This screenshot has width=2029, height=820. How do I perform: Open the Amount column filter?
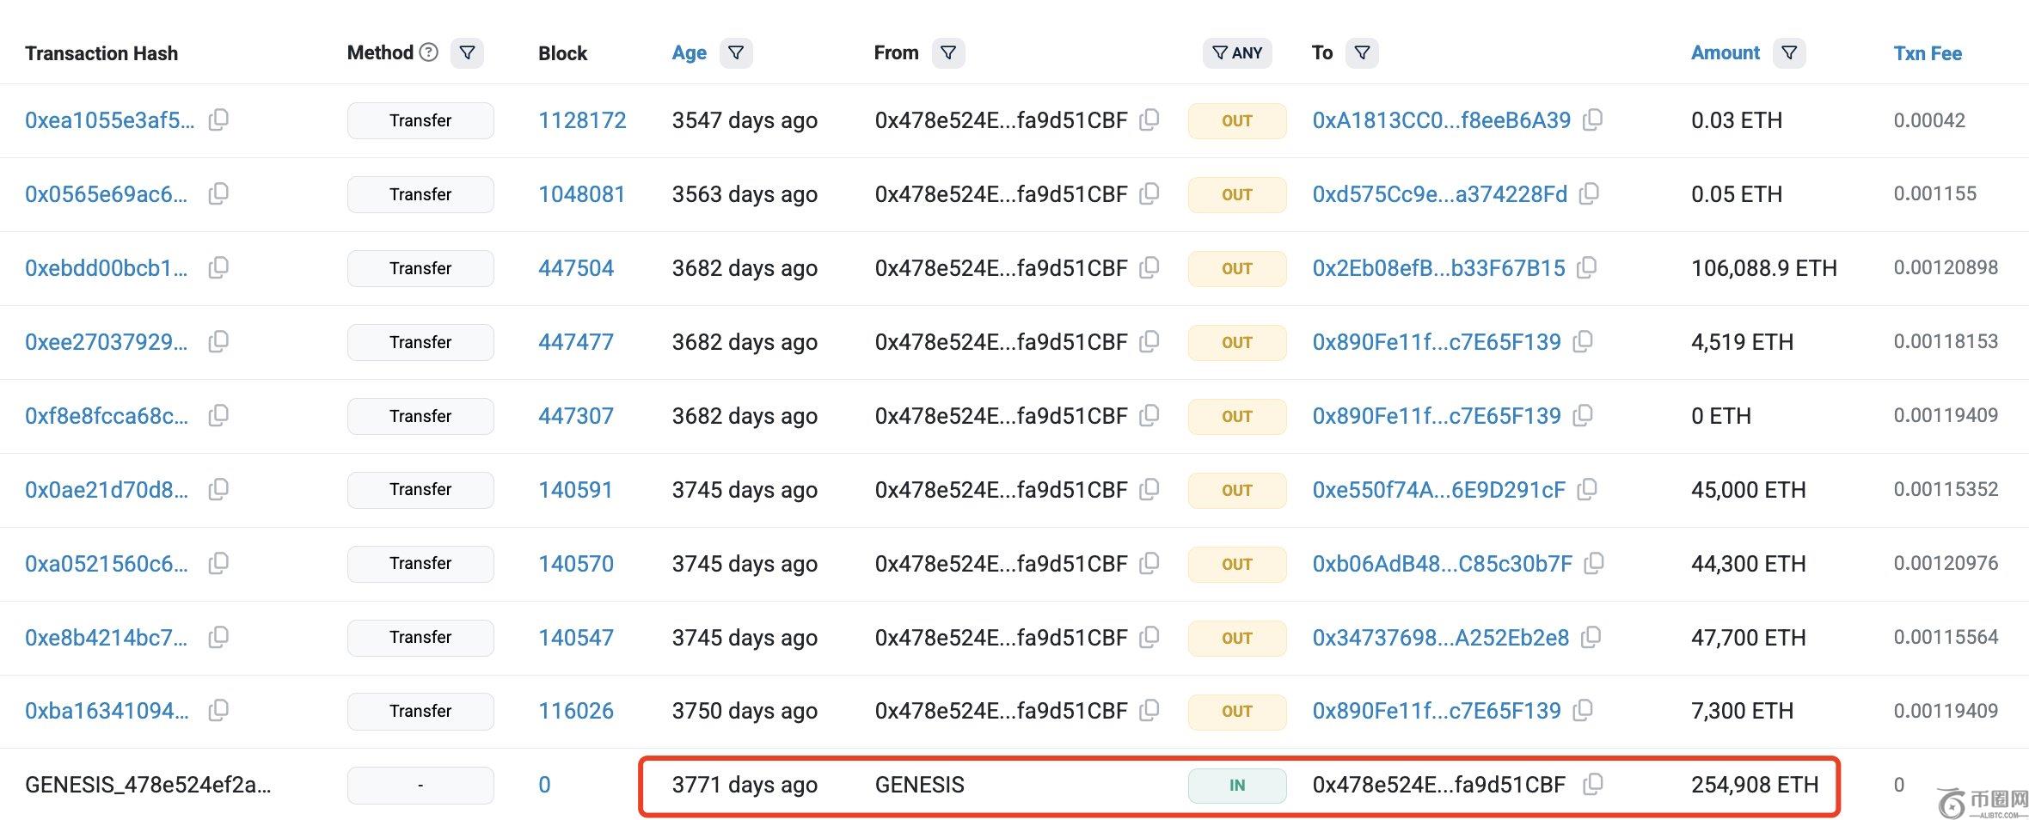point(1788,52)
